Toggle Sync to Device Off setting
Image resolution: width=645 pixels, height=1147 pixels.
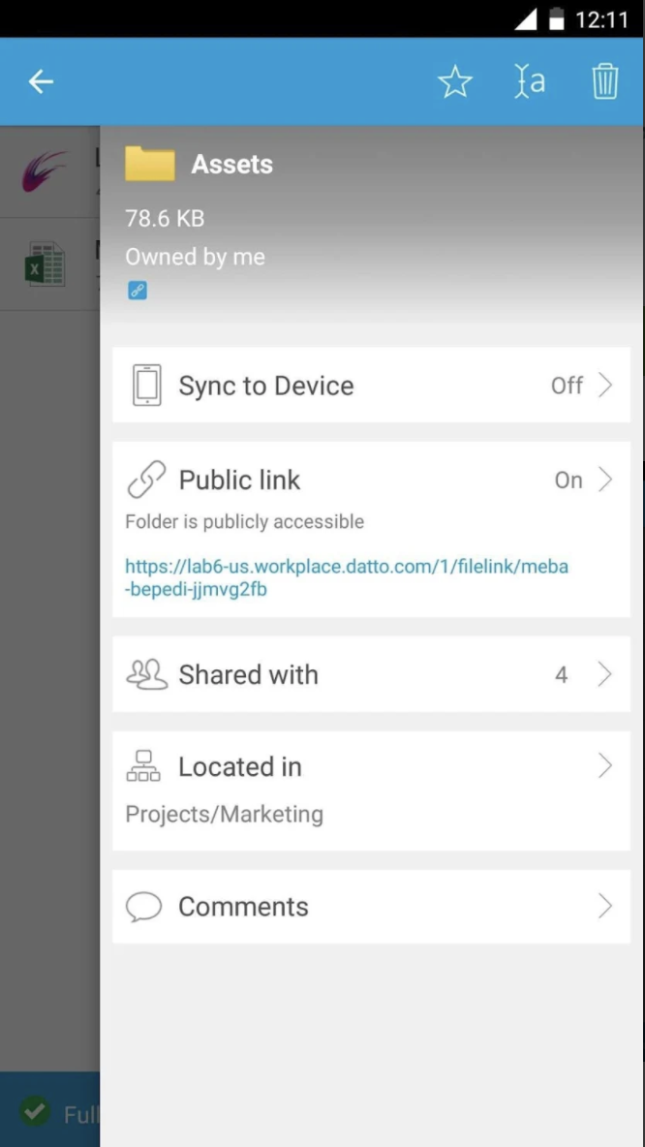568,386
